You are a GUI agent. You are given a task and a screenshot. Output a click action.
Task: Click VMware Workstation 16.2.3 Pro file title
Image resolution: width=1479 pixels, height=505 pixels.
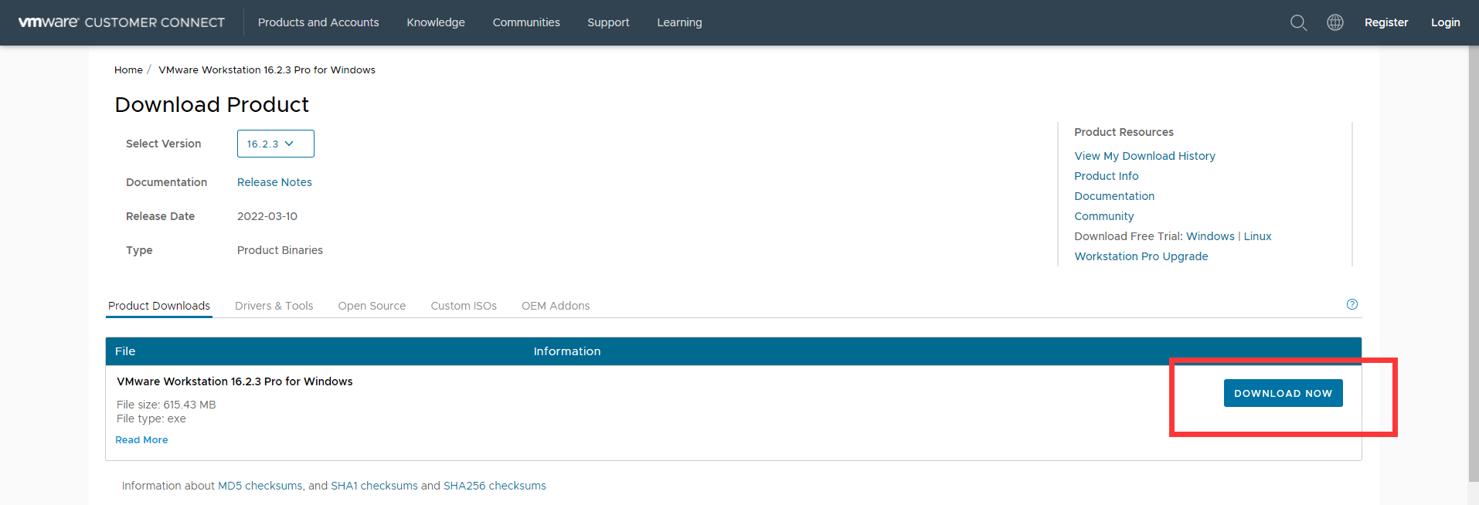point(234,381)
